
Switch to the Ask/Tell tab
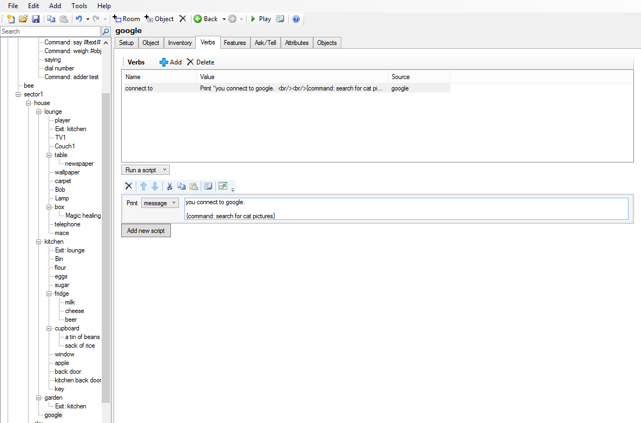(266, 43)
